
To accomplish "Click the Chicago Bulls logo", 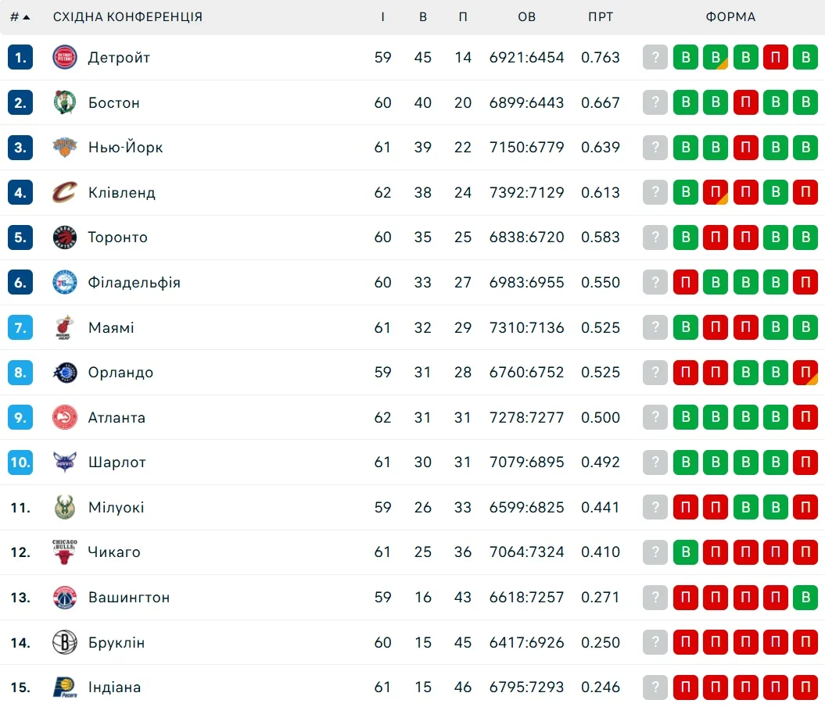I will click(65, 552).
